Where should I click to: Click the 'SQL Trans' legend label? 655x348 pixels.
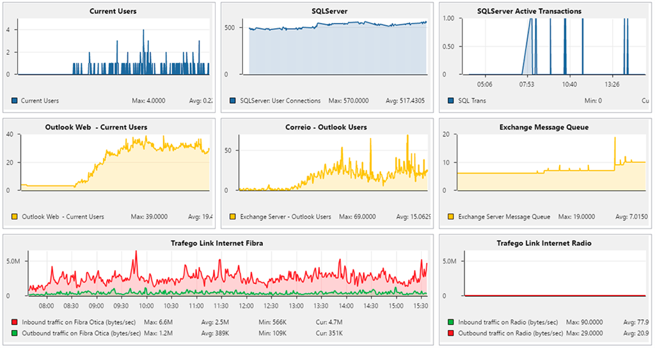[x=472, y=100]
